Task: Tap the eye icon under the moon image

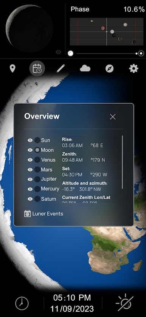Action: pyautogui.click(x=58, y=52)
